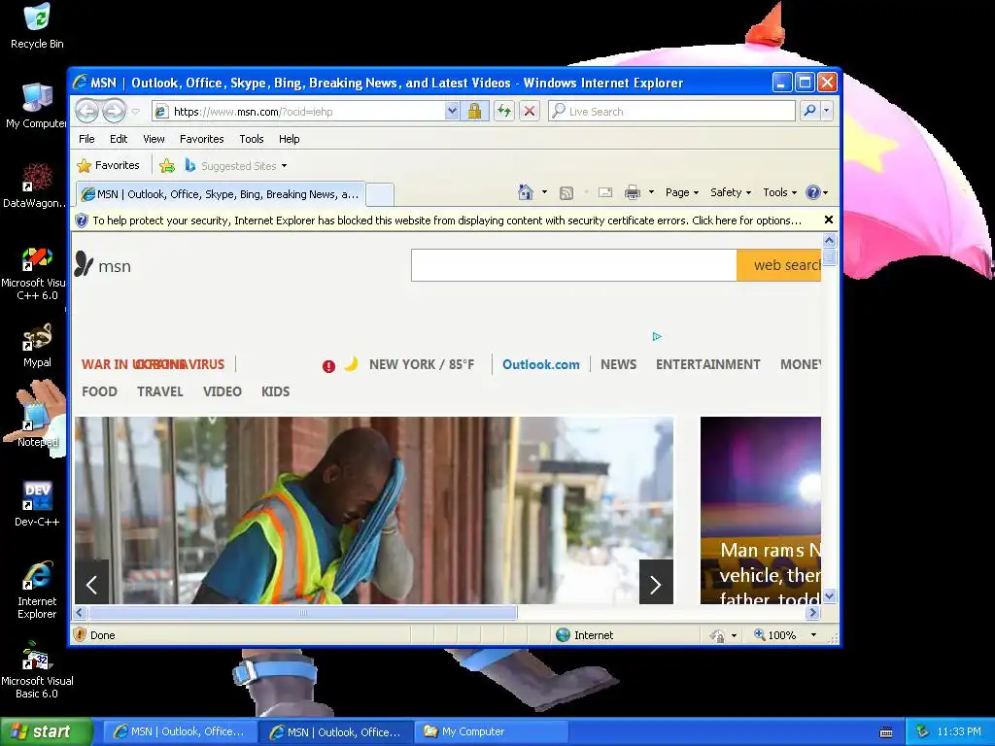Image resolution: width=995 pixels, height=746 pixels.
Task: Expand the Home button dropdown arrow
Action: point(544,192)
